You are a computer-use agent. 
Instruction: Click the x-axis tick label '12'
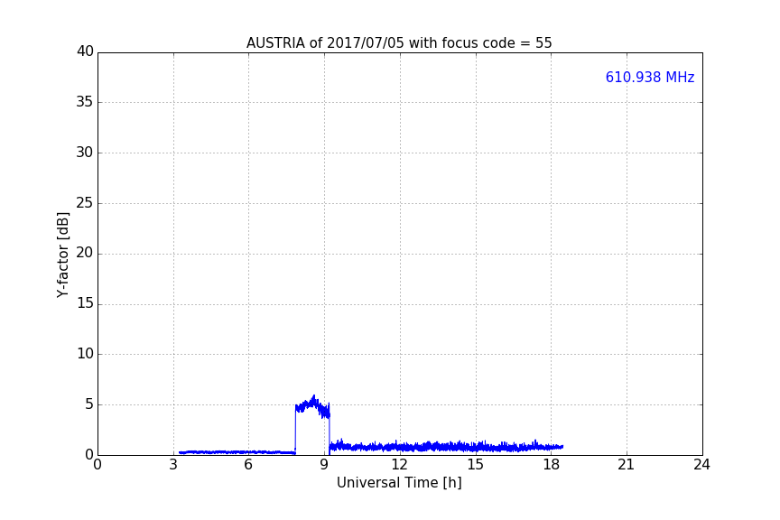coord(400,465)
